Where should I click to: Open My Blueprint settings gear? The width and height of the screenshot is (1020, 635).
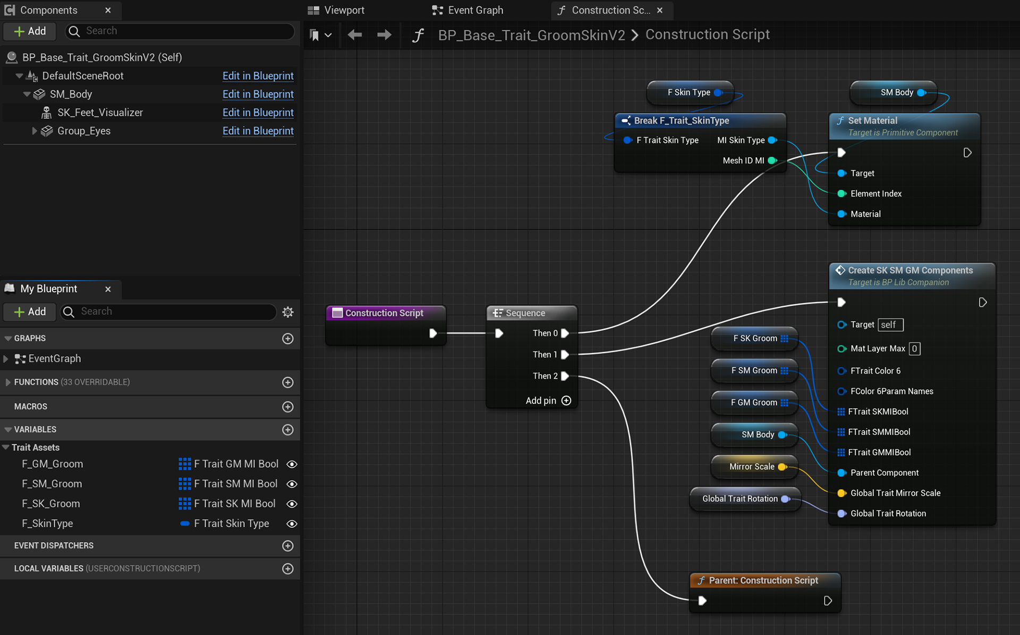click(x=288, y=312)
